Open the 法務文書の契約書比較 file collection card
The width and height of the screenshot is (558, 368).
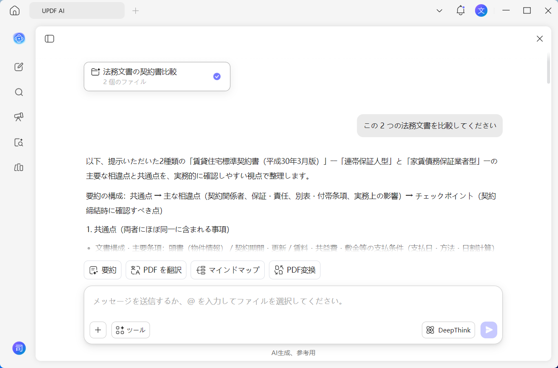(x=157, y=77)
